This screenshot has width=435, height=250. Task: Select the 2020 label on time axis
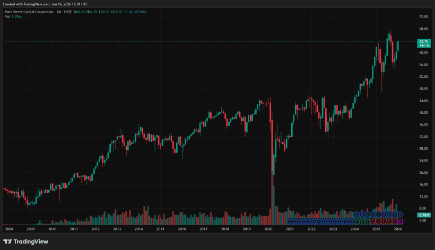pos(268,229)
